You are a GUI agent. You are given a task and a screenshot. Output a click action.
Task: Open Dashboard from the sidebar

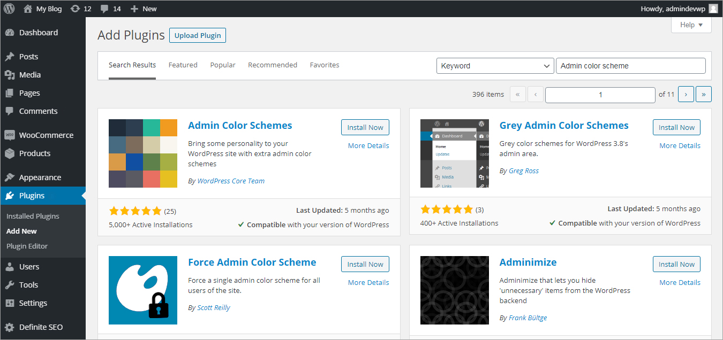click(x=38, y=33)
